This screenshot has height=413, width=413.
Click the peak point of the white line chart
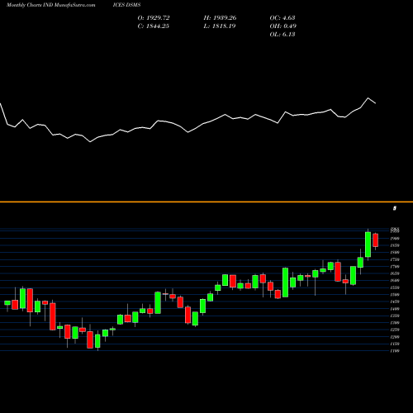tap(368, 98)
